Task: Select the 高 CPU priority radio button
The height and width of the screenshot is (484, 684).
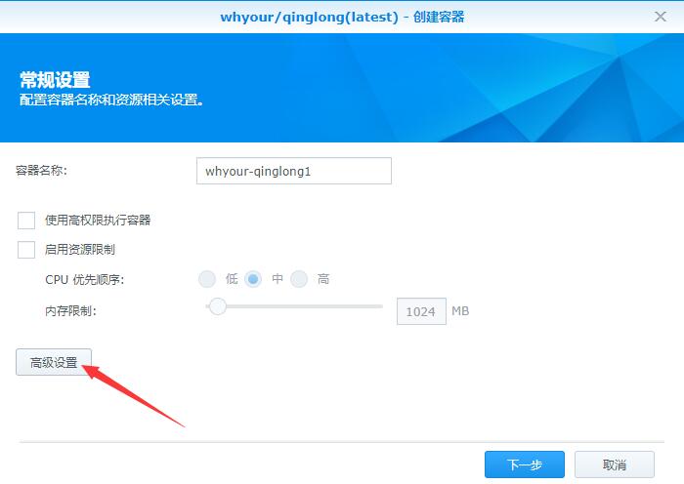Action: [299, 279]
